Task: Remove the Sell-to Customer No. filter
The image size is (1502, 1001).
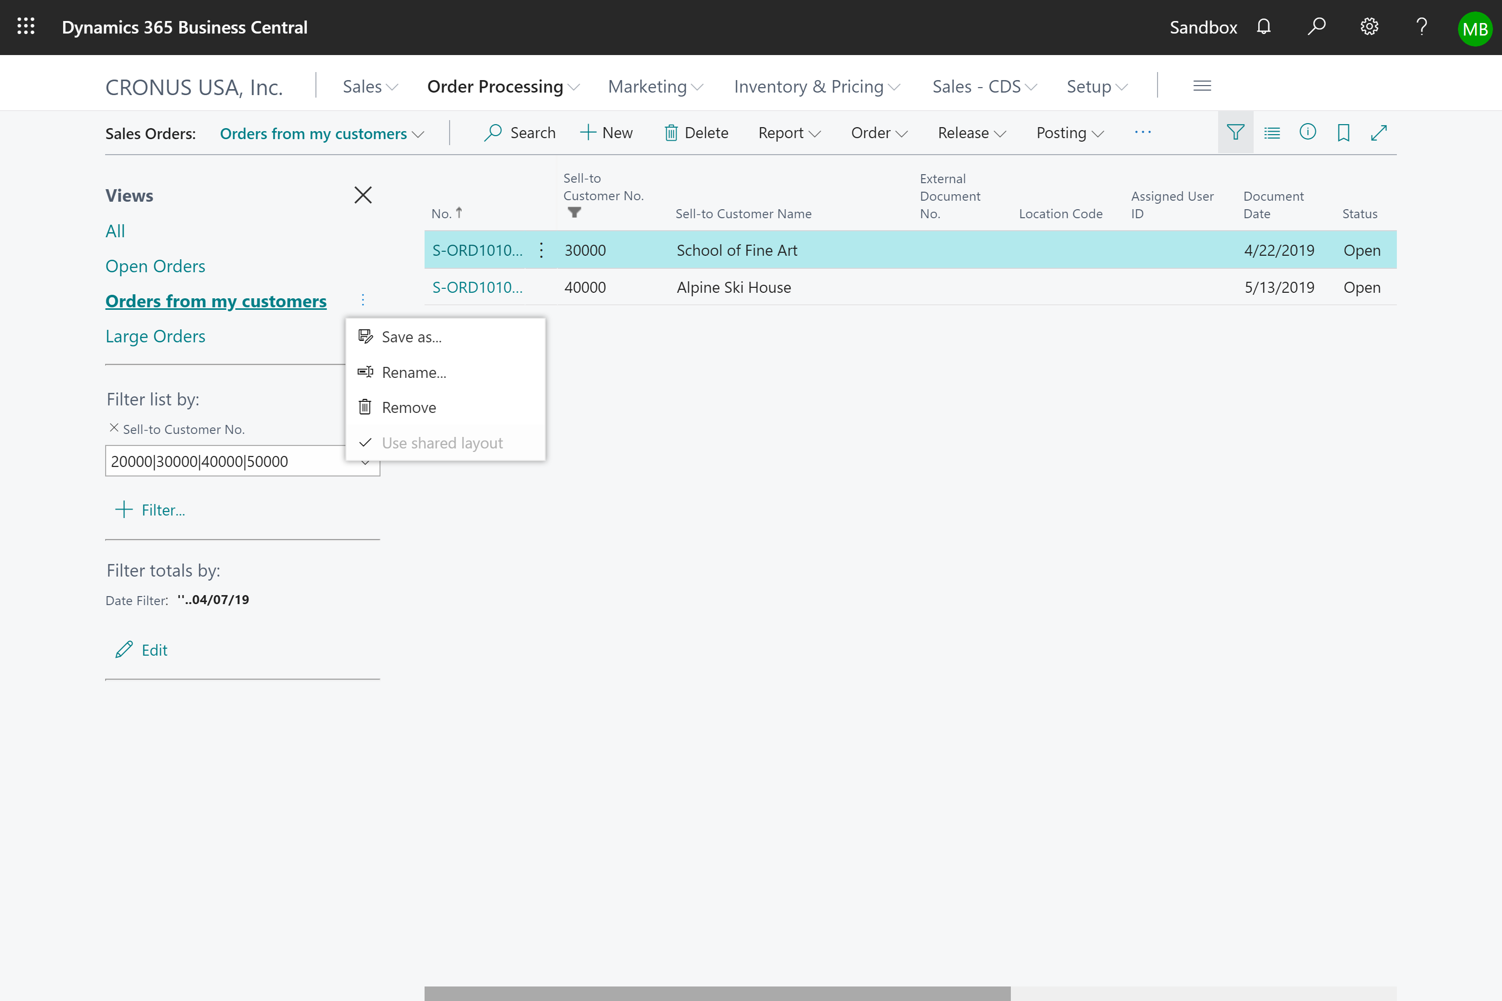Action: [x=112, y=428]
